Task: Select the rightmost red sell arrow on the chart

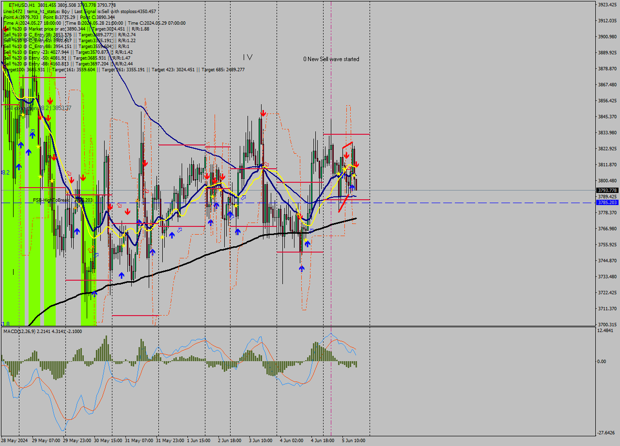Action: click(x=356, y=165)
